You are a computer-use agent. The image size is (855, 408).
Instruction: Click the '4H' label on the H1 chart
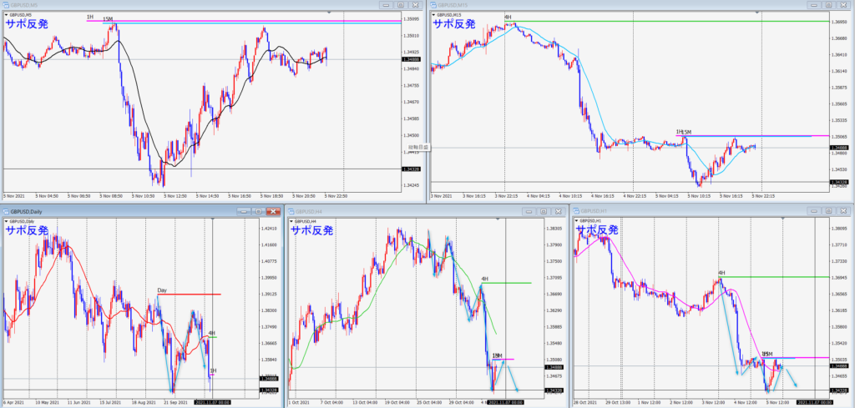tap(721, 273)
